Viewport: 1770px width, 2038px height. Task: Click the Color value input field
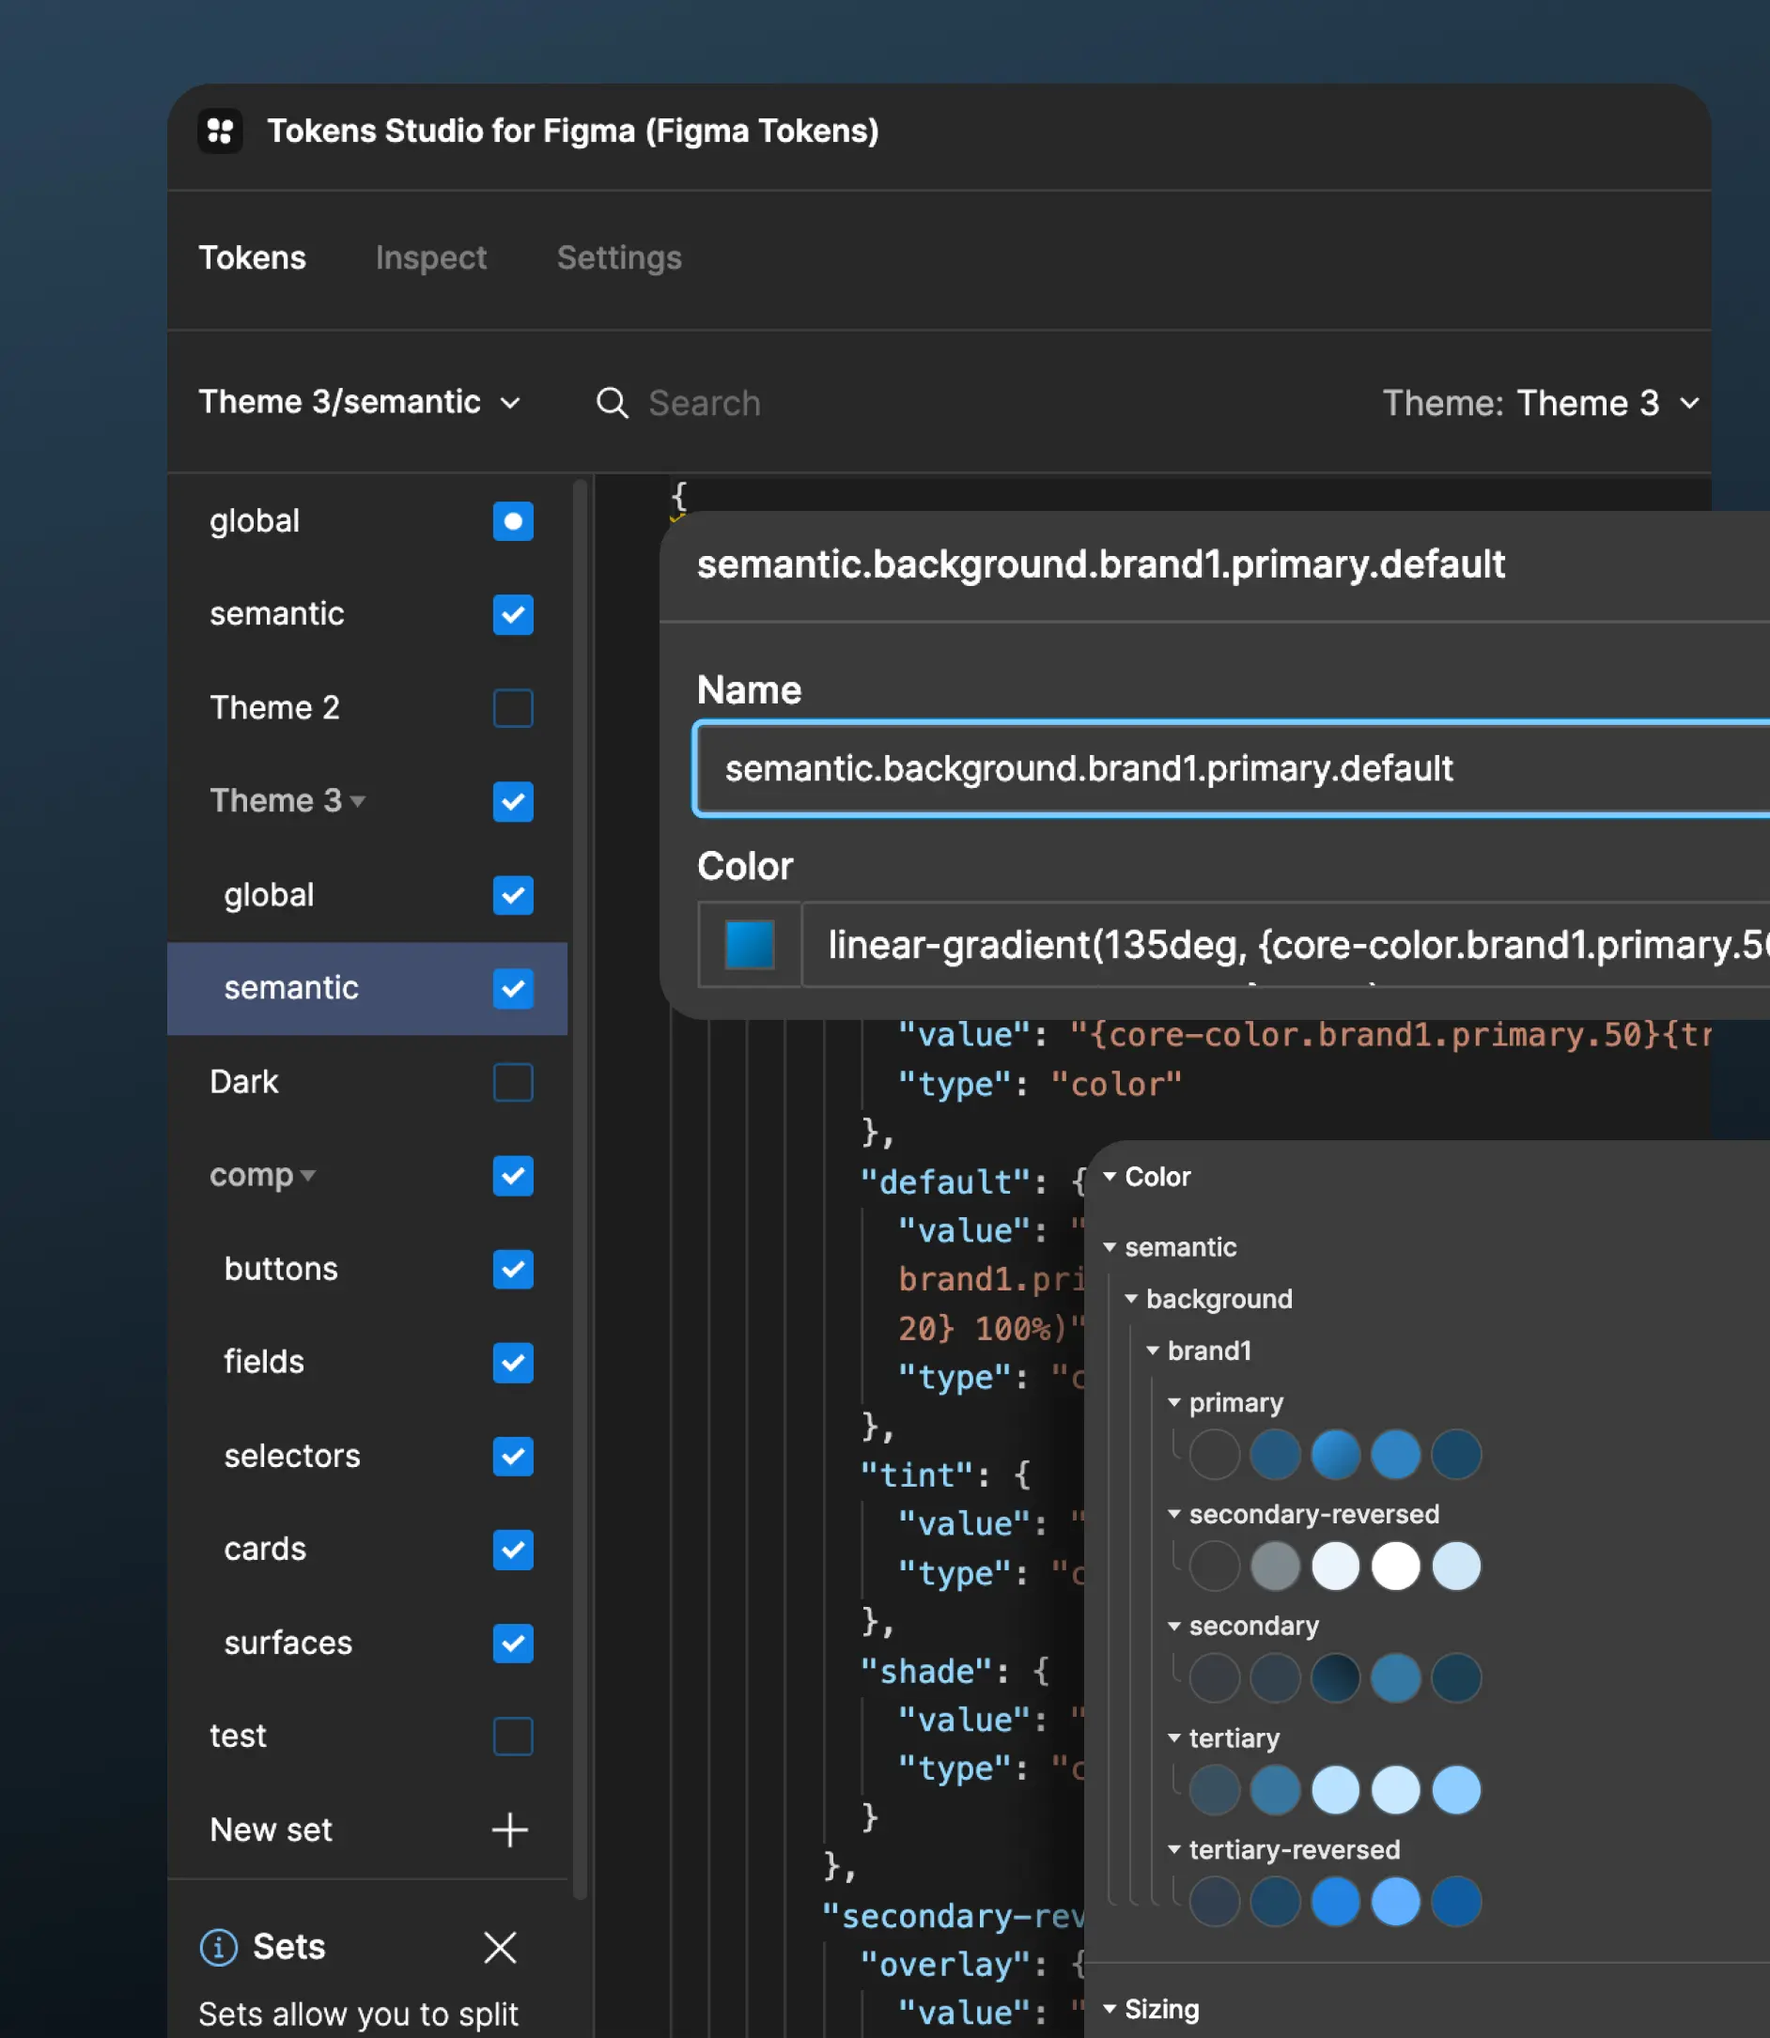[1286, 944]
